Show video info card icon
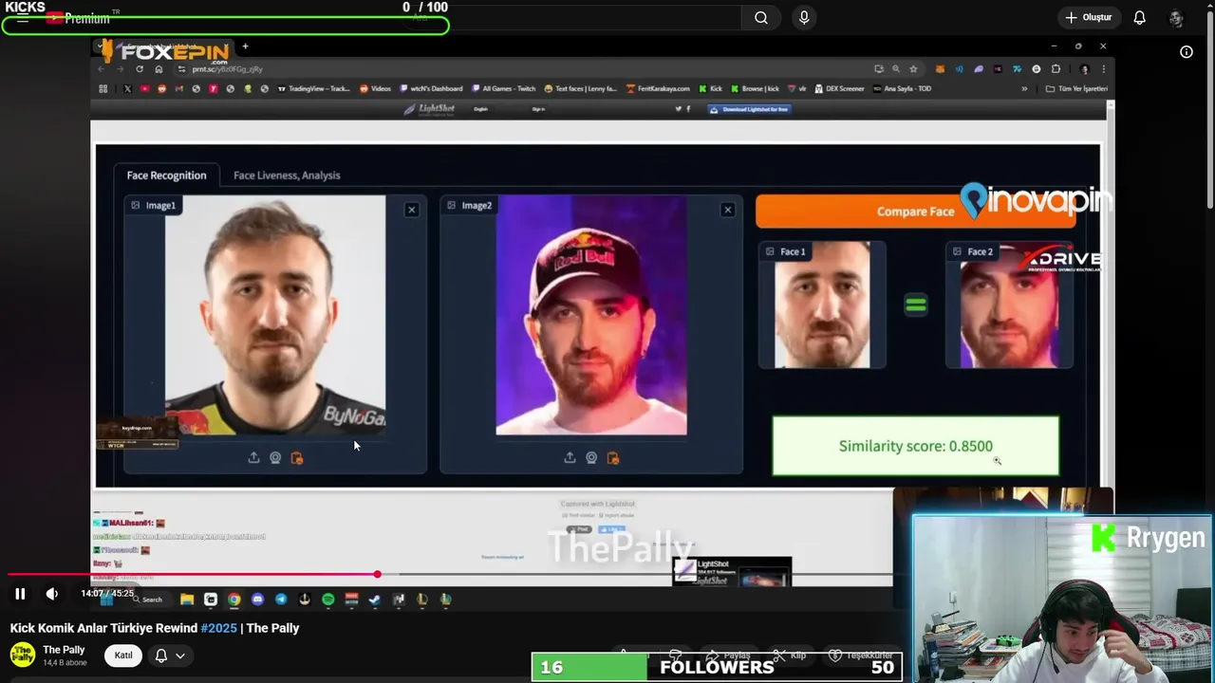Image resolution: width=1215 pixels, height=683 pixels. [x=1187, y=52]
